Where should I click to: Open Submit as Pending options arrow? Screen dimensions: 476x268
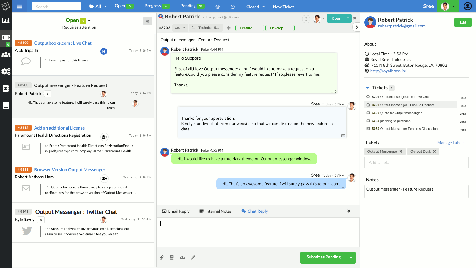point(351,257)
